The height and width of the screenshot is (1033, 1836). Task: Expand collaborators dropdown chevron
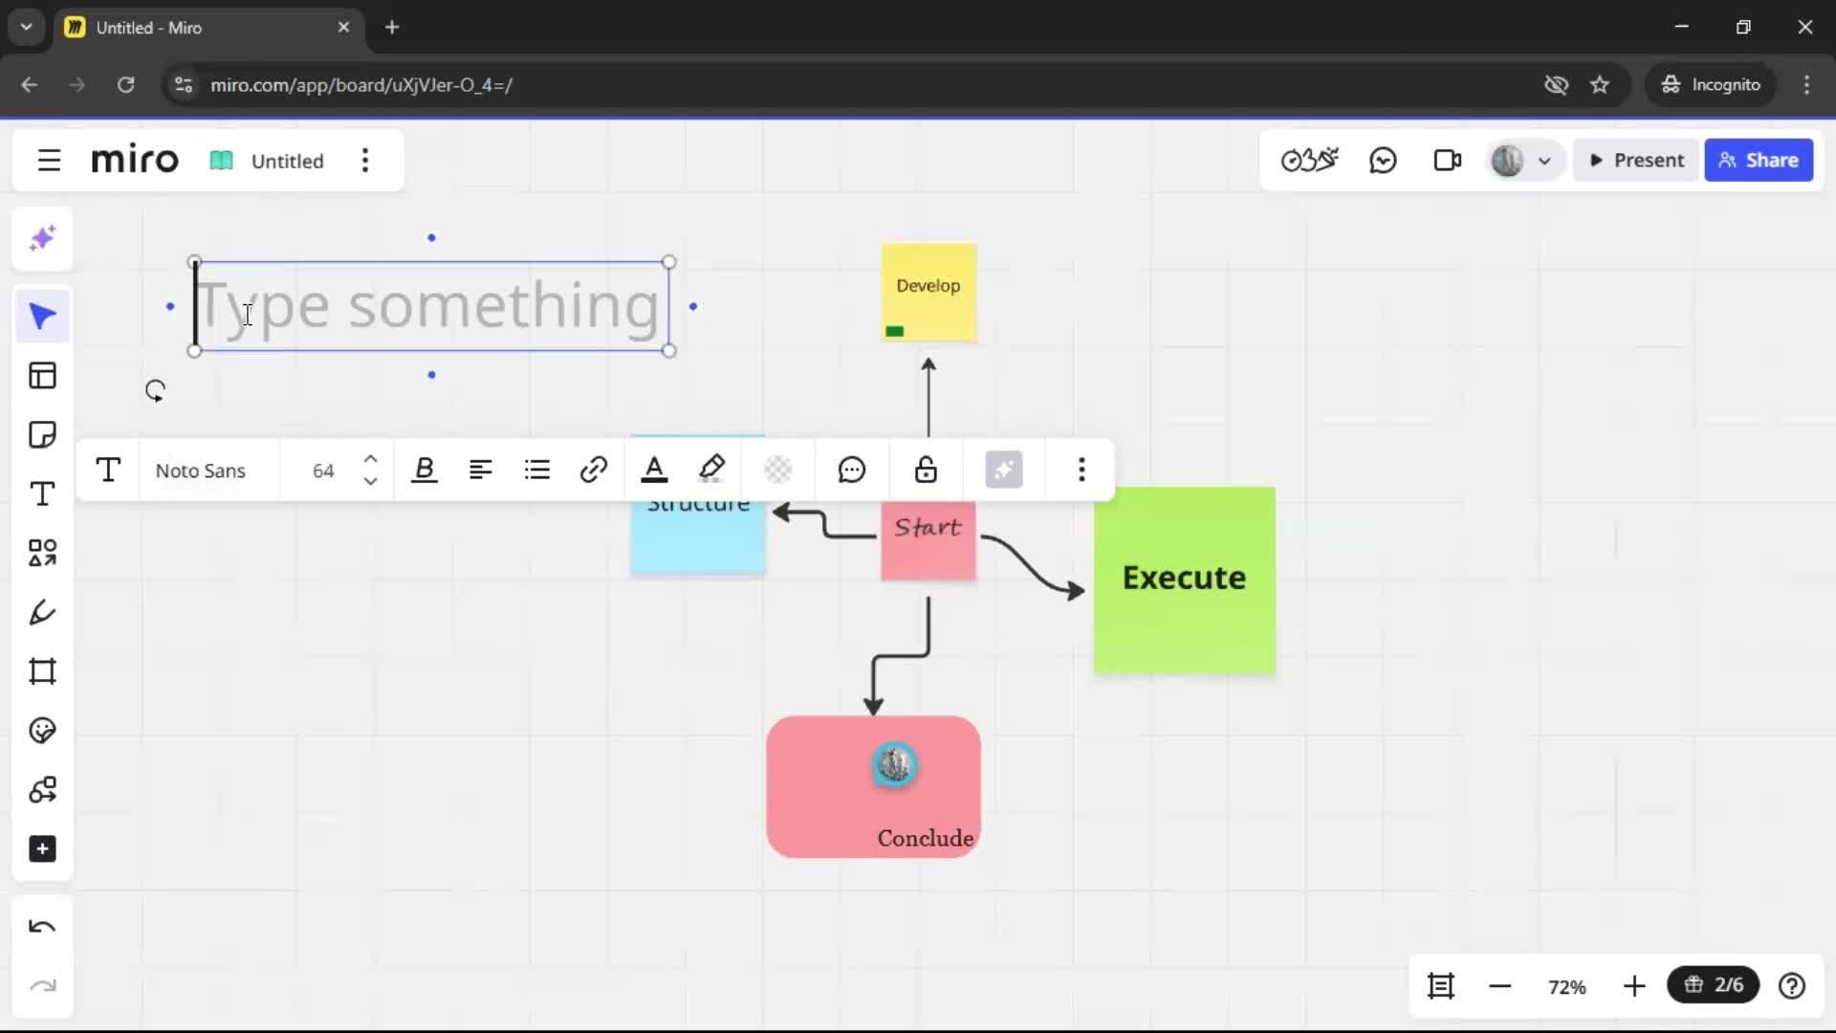pyautogui.click(x=1544, y=162)
